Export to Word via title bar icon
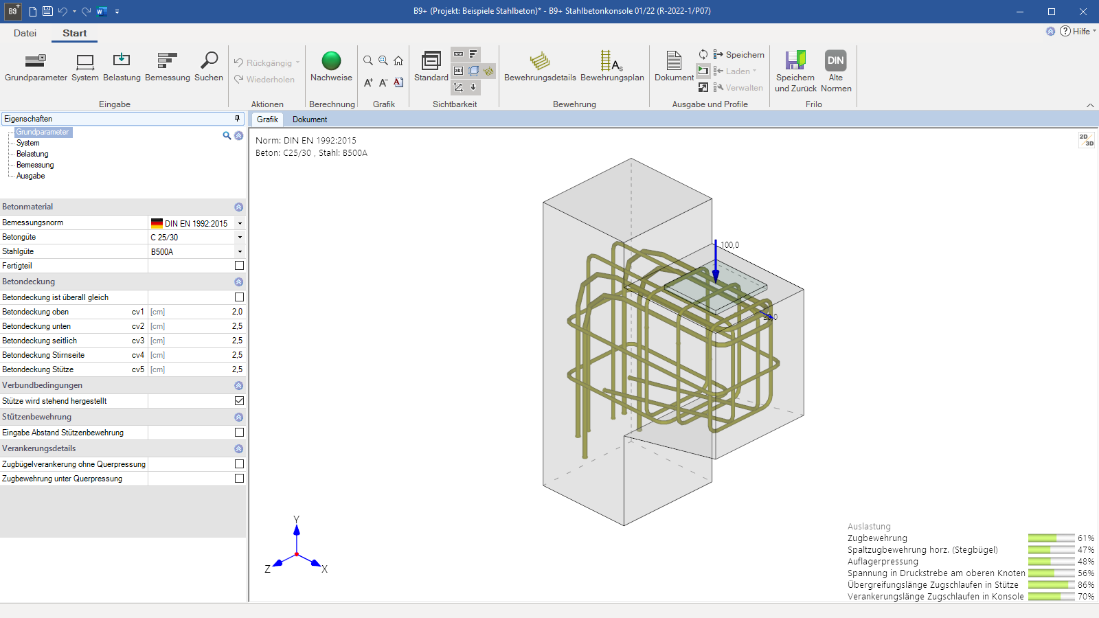1099x618 pixels. 102,11
